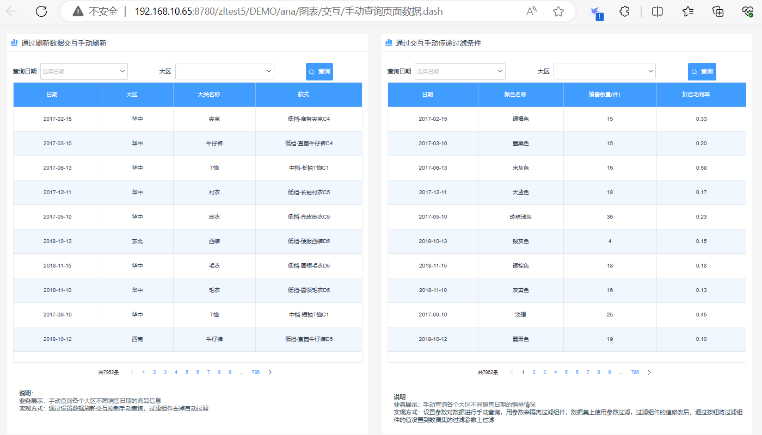This screenshot has width=762, height=435.
Task: Open the split screen icon in toolbar
Action: click(657, 11)
